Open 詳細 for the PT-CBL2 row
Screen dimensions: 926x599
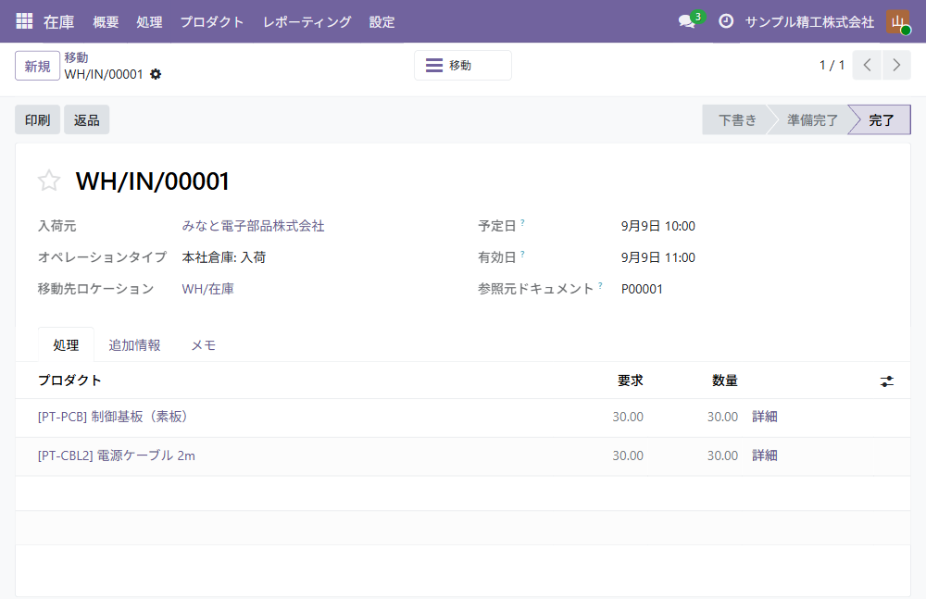764,455
